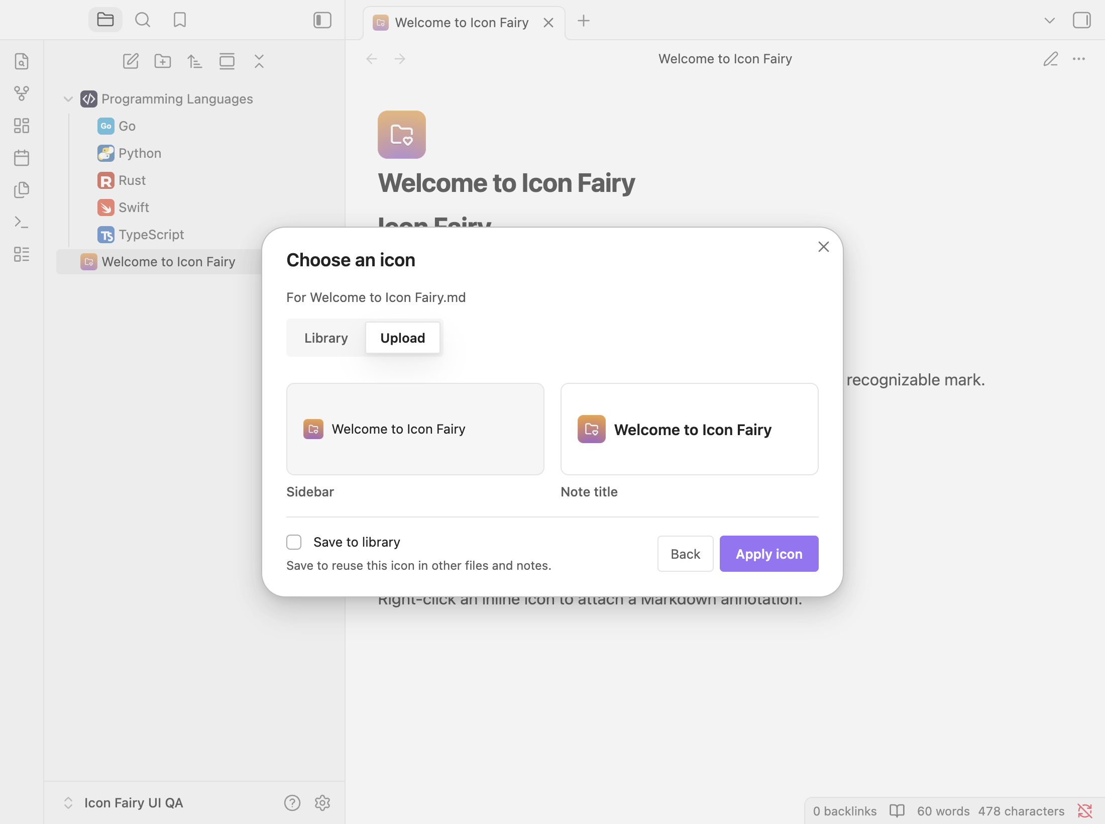
Task: Open daily note calendar icon
Action: point(22,158)
